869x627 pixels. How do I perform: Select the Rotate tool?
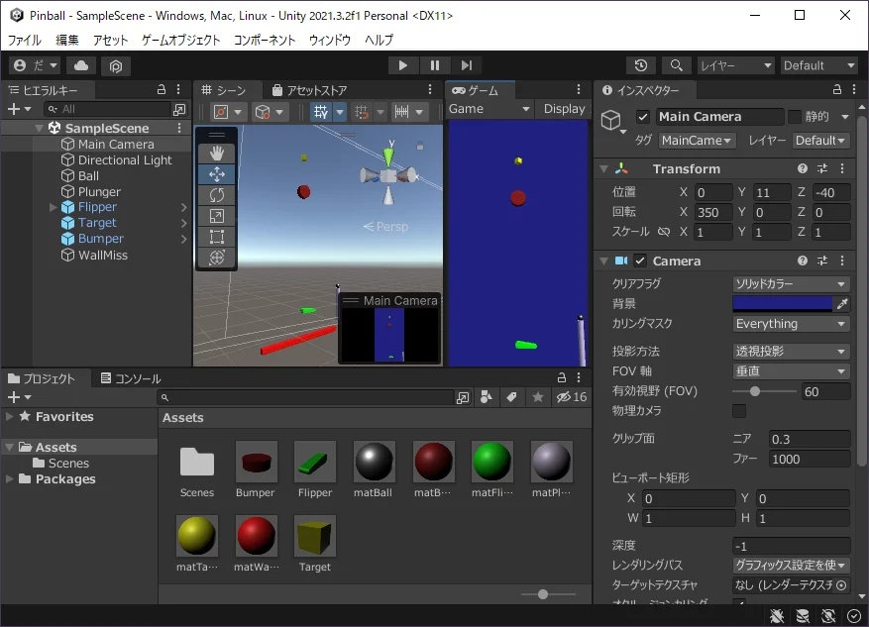217,195
